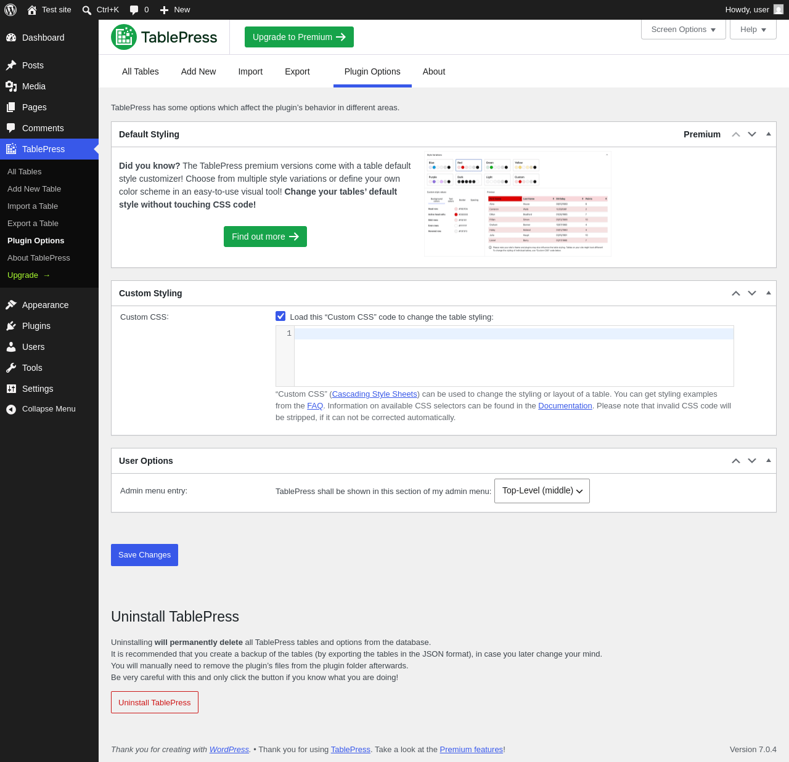Viewport: 789px width, 762px height.
Task: Open Add New Table submenu item
Action: [34, 189]
